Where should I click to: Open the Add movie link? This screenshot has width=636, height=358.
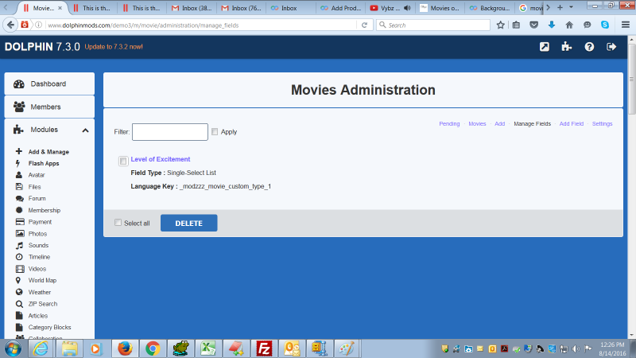(500, 124)
